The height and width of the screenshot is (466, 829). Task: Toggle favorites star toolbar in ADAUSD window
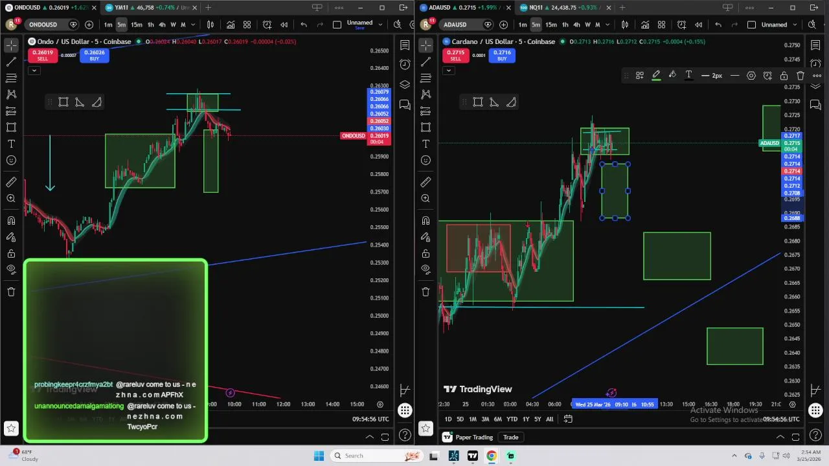[426, 428]
